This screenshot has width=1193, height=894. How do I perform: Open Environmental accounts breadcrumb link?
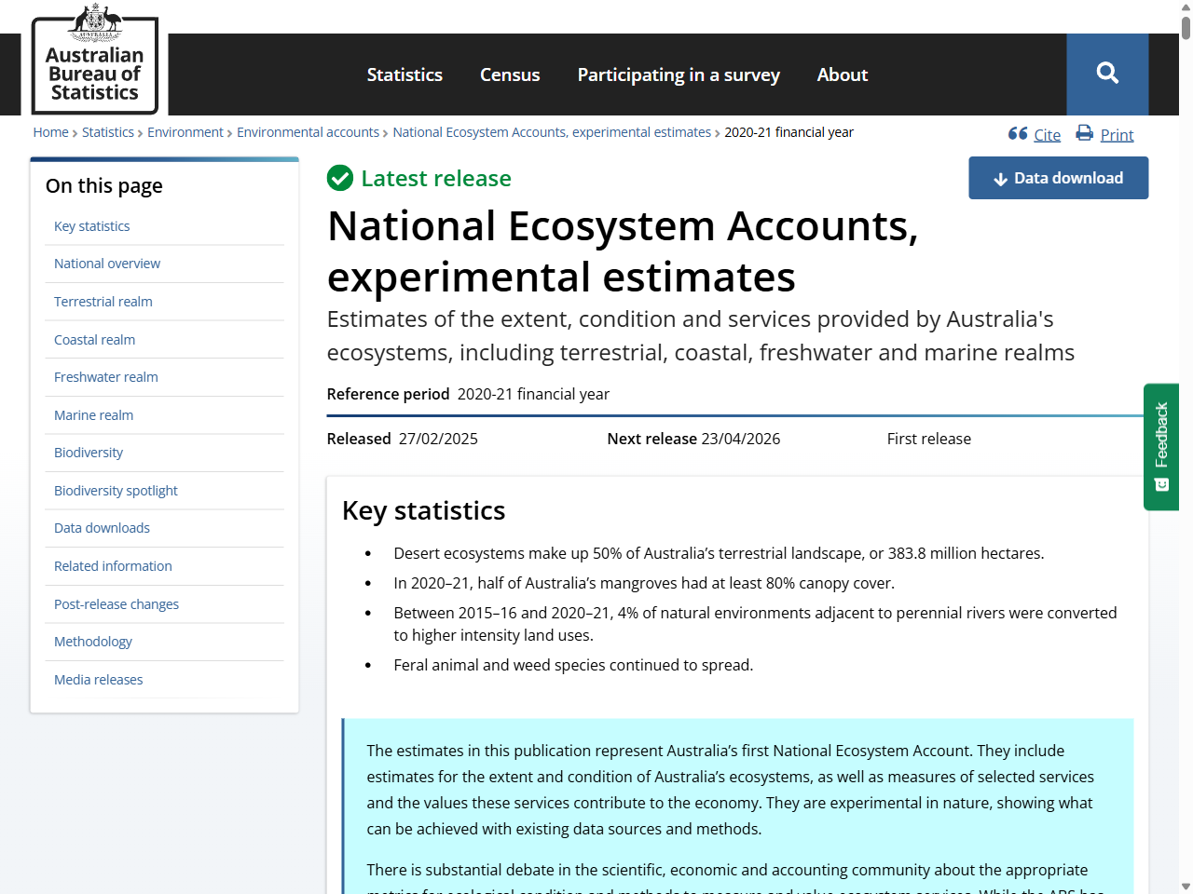pos(308,132)
